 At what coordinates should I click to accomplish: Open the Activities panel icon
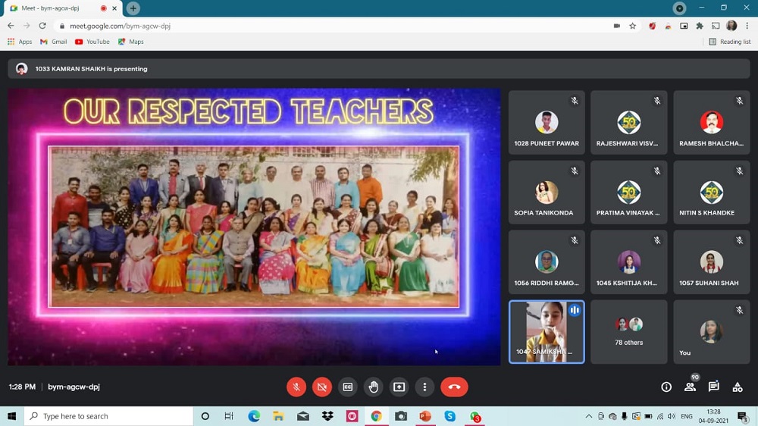tap(738, 387)
